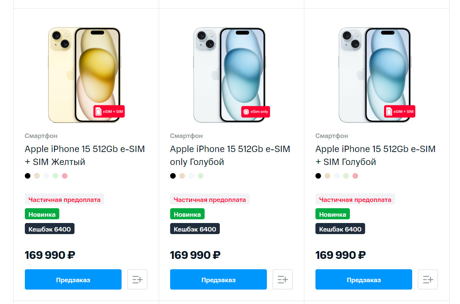This screenshot has width=460, height=304.
Task: Add e-SIM + SIM blue iPhone to comparison
Action: click(x=428, y=279)
